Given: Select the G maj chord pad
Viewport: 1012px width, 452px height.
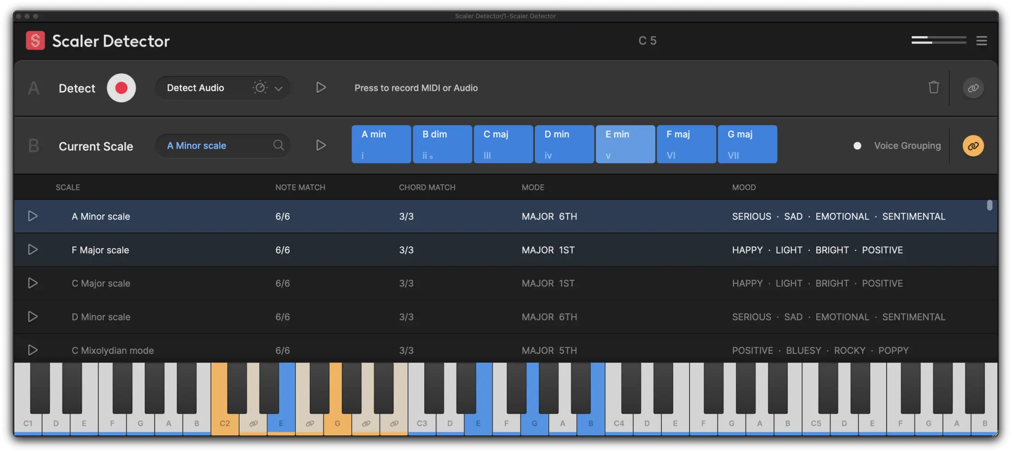Looking at the screenshot, I should click(x=747, y=144).
